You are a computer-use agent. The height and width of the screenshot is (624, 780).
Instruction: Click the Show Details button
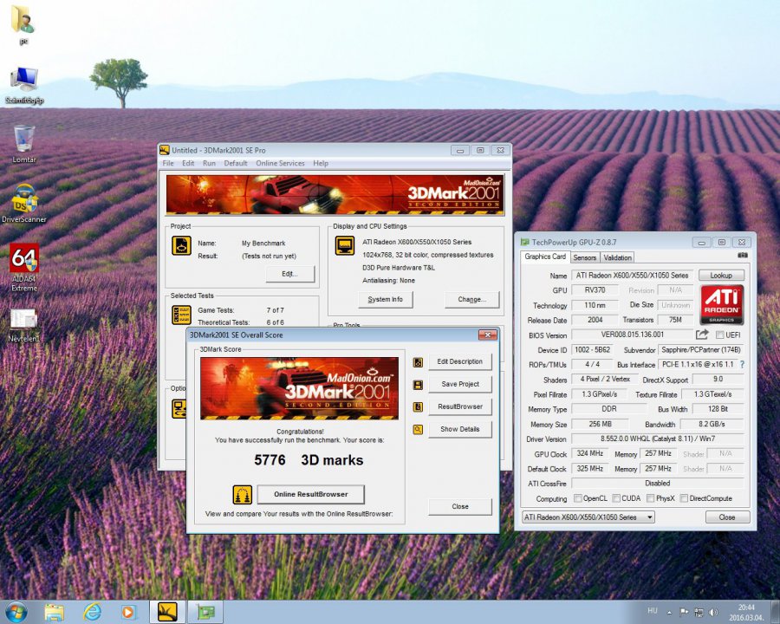(459, 429)
